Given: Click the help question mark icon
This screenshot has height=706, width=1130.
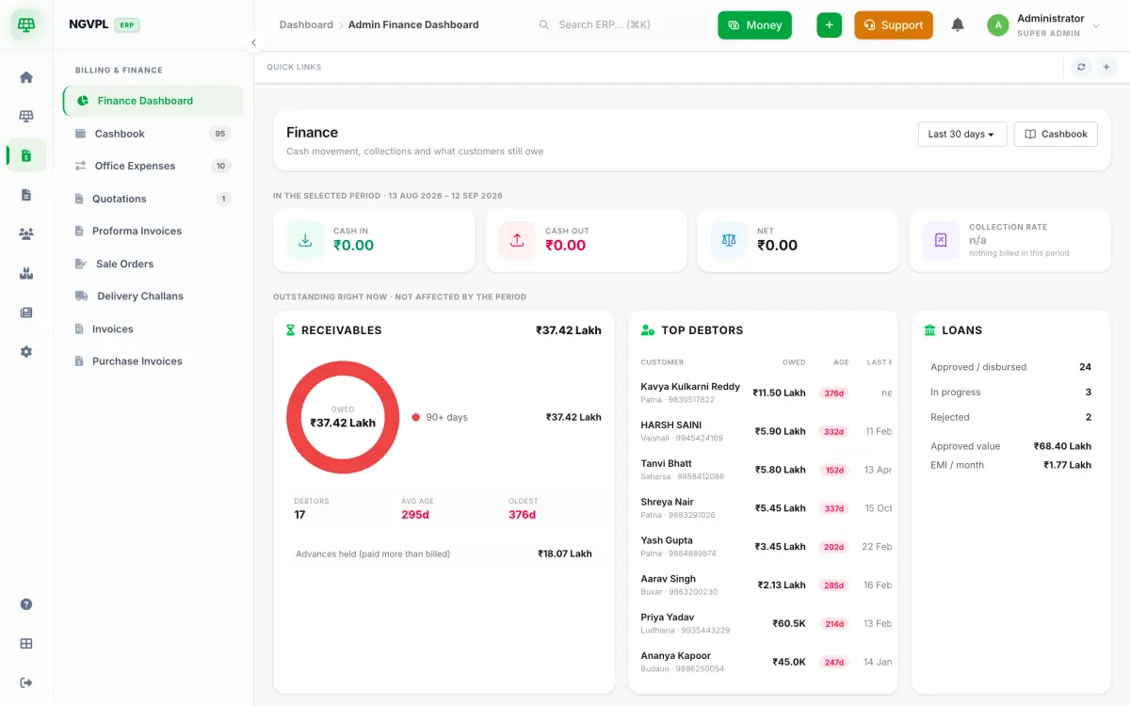Looking at the screenshot, I should pos(26,604).
